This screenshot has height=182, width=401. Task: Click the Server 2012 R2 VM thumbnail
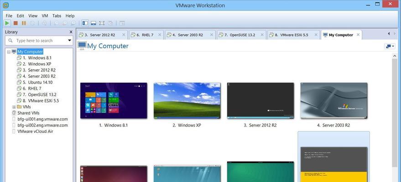pos(260,101)
